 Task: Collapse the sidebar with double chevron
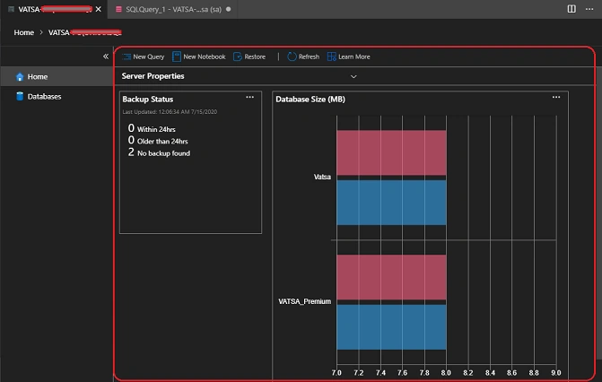[106, 56]
